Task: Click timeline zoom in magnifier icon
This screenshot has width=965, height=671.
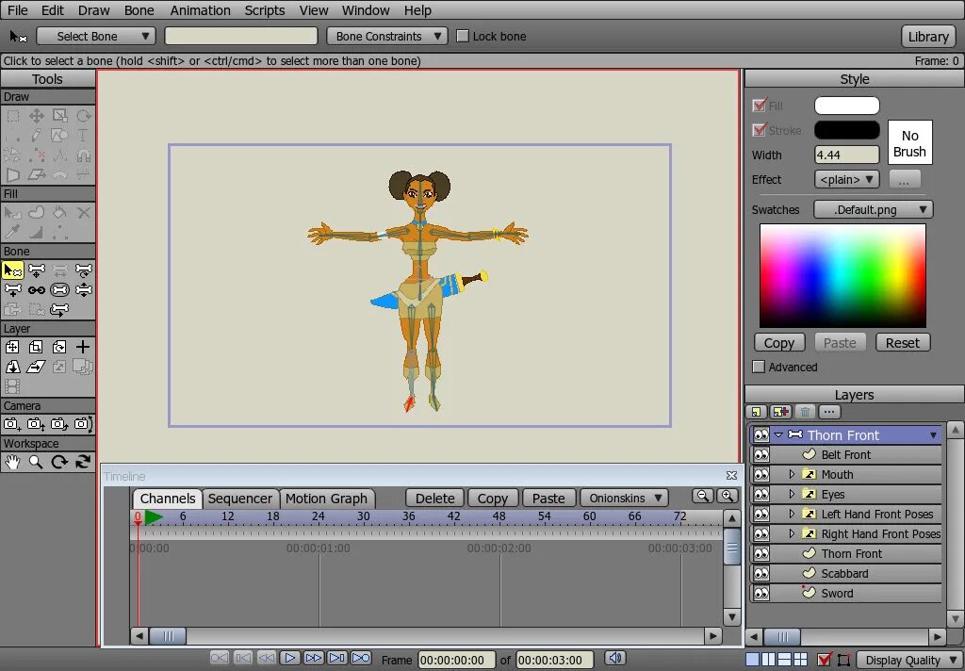Action: coord(728,496)
